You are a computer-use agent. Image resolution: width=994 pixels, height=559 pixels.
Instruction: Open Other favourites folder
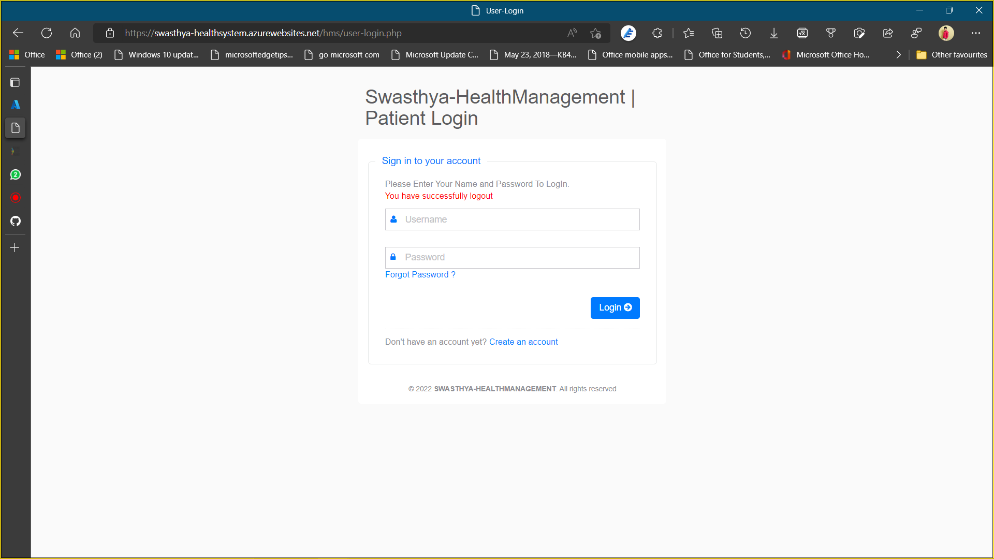952,55
